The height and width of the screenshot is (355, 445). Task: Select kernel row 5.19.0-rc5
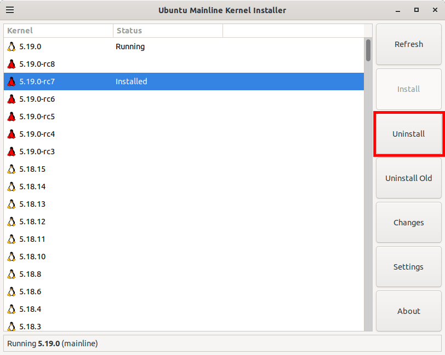click(x=184, y=117)
